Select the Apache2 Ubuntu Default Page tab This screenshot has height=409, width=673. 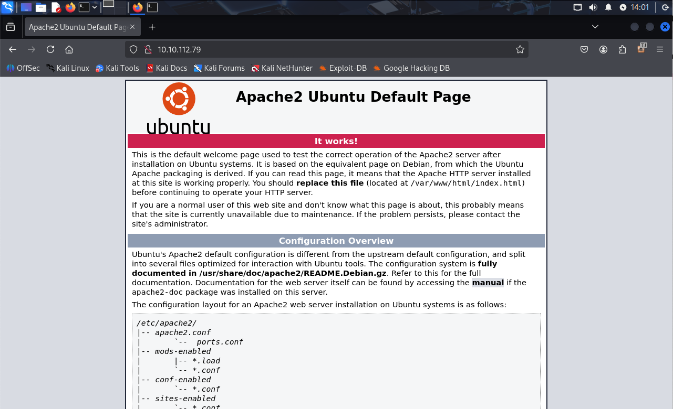point(77,27)
